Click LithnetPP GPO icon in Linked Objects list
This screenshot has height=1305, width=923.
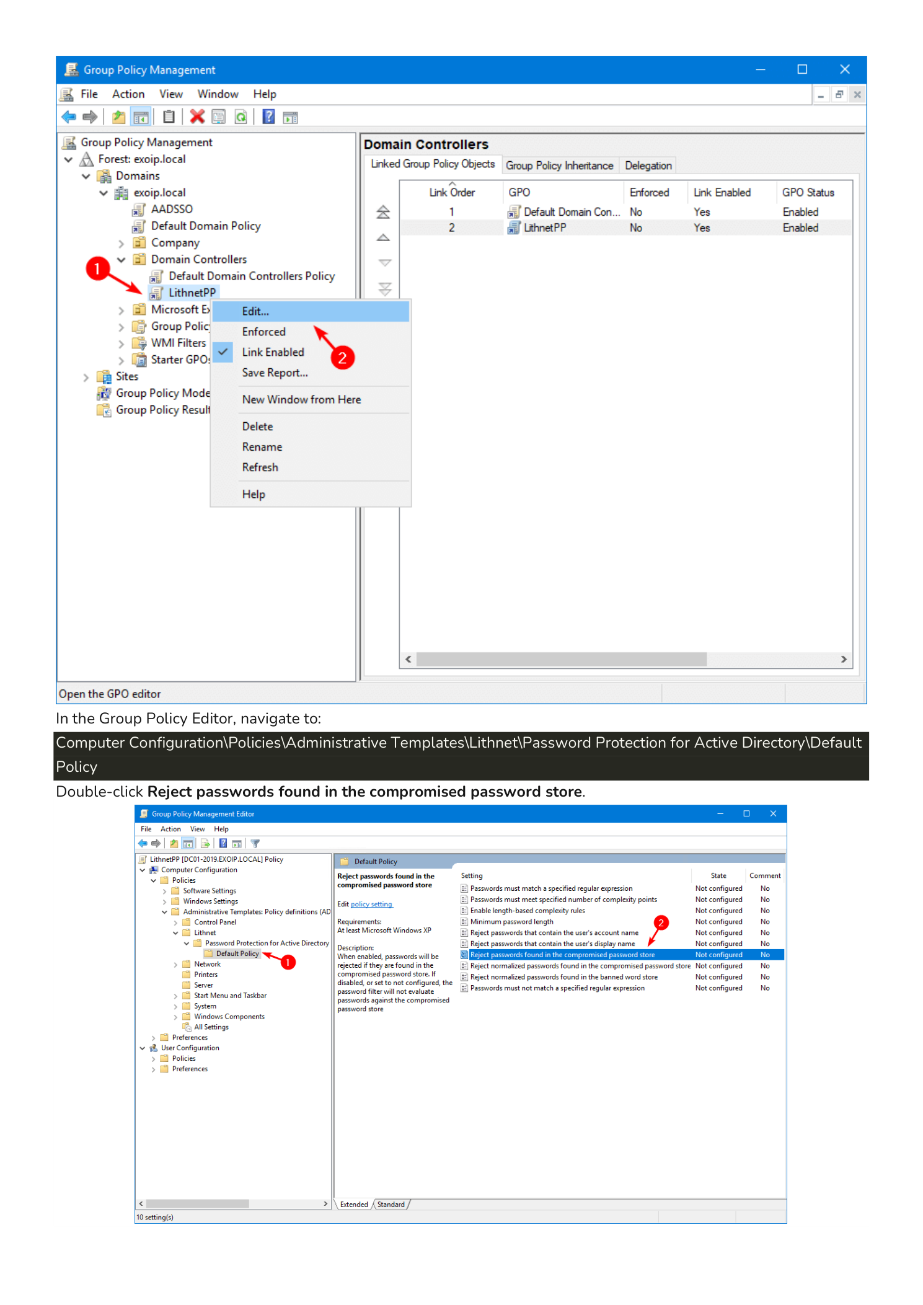click(x=514, y=228)
